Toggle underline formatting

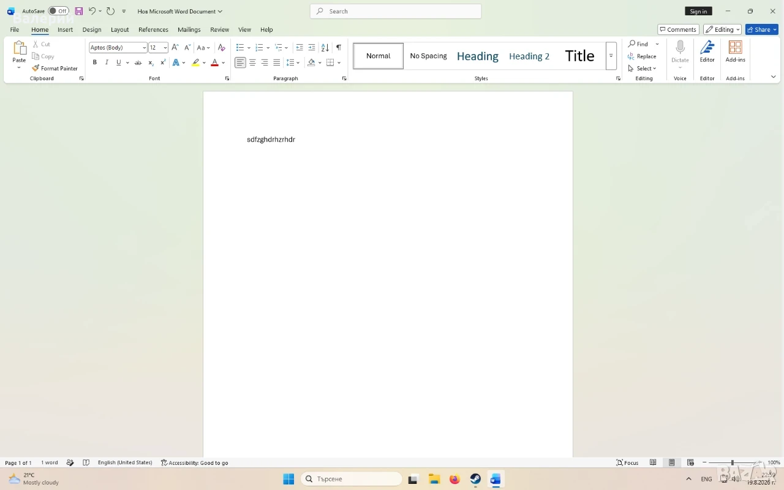[119, 62]
